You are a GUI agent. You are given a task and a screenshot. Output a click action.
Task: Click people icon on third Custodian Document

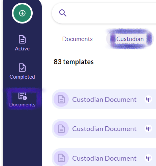coord(148,158)
